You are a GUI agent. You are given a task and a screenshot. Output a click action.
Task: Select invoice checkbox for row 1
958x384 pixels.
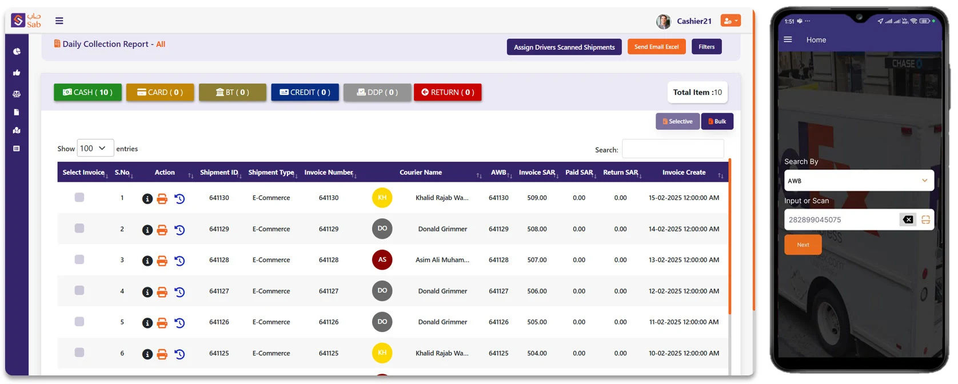(79, 197)
